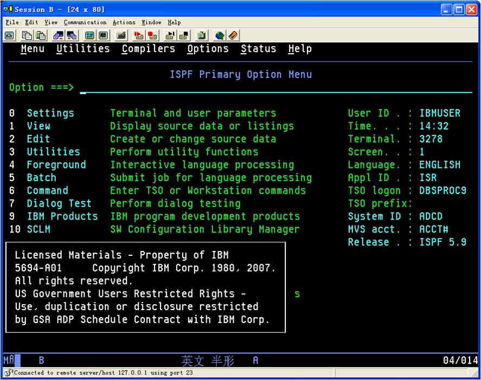
Task: Click 'Terminal and user parameters' description
Action: coord(193,113)
